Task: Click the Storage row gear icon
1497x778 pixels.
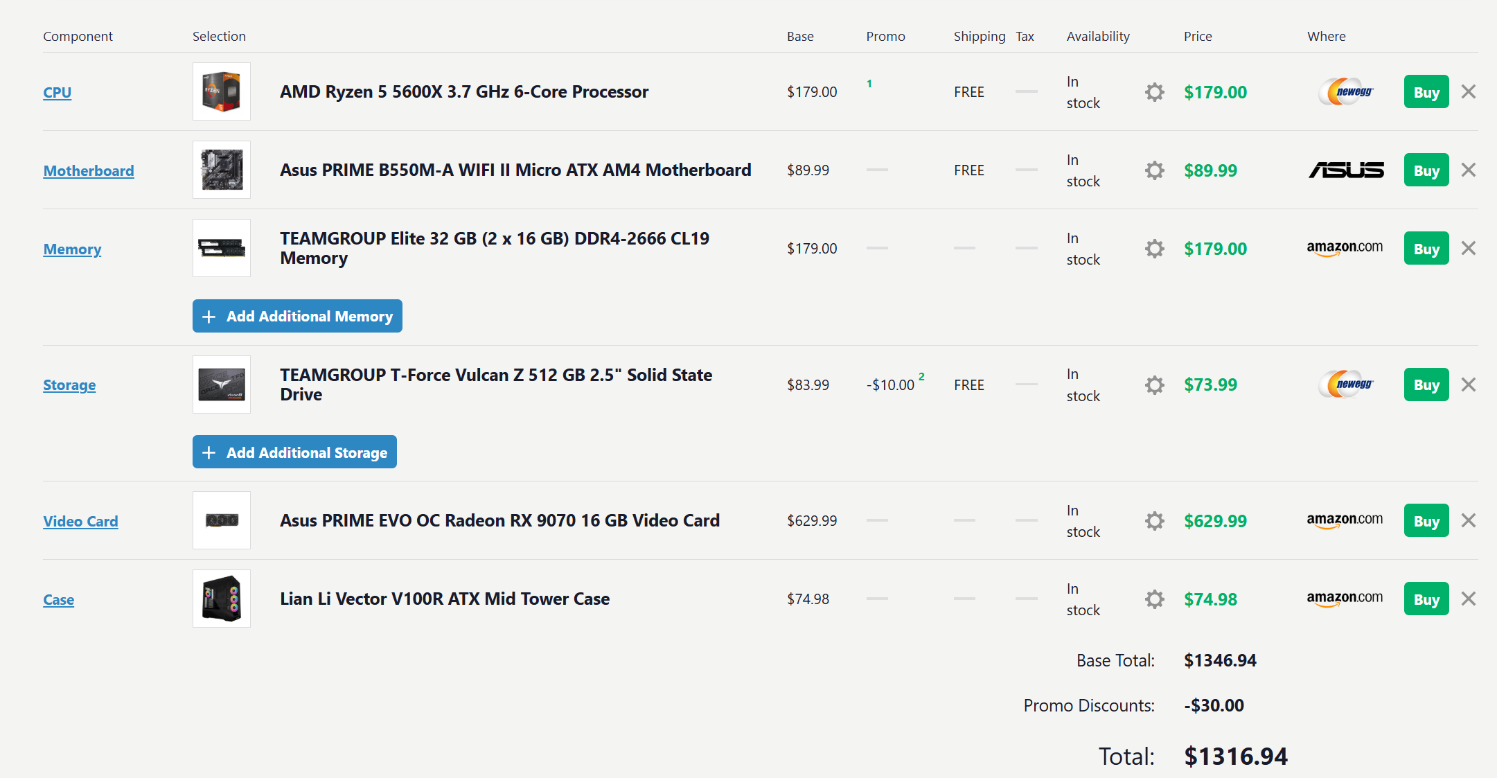Action: 1154,385
